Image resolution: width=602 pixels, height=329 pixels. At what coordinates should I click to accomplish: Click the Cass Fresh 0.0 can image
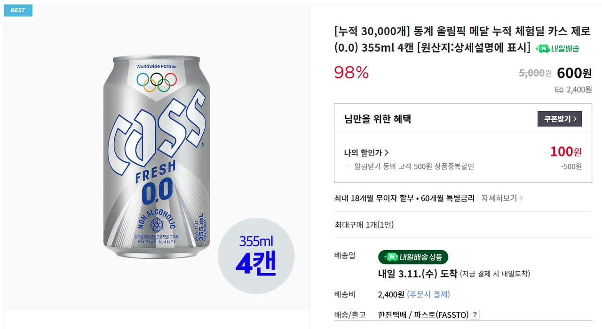(x=157, y=160)
